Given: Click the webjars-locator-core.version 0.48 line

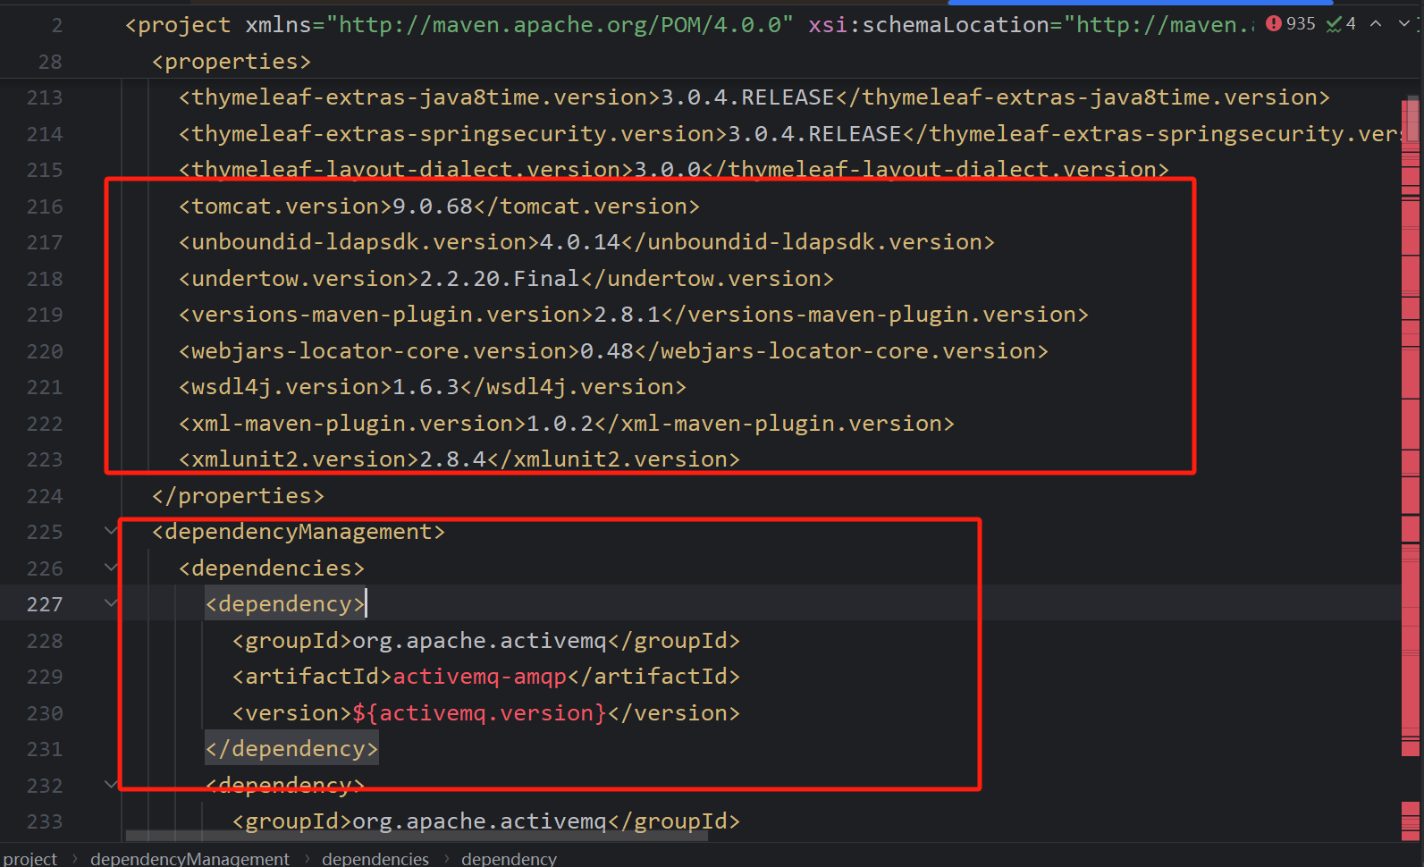Looking at the screenshot, I should pos(613,351).
